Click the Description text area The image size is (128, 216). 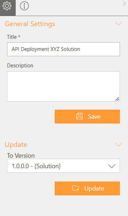click(63, 87)
